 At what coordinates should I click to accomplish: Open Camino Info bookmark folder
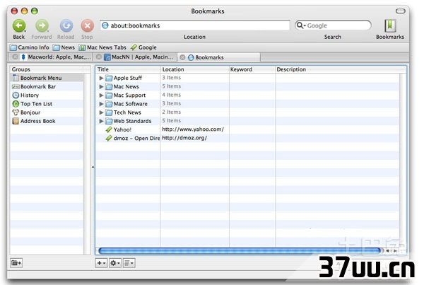point(30,47)
